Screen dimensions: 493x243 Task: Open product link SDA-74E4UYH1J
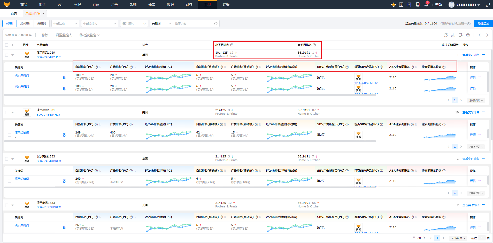[x=48, y=115]
